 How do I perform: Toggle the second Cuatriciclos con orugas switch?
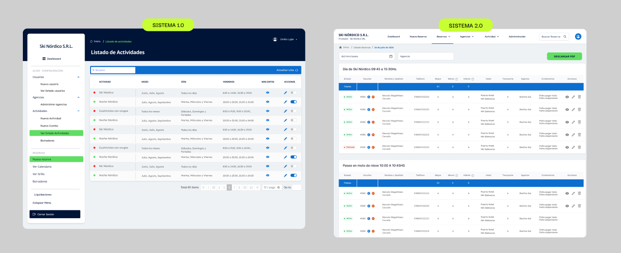294,148
